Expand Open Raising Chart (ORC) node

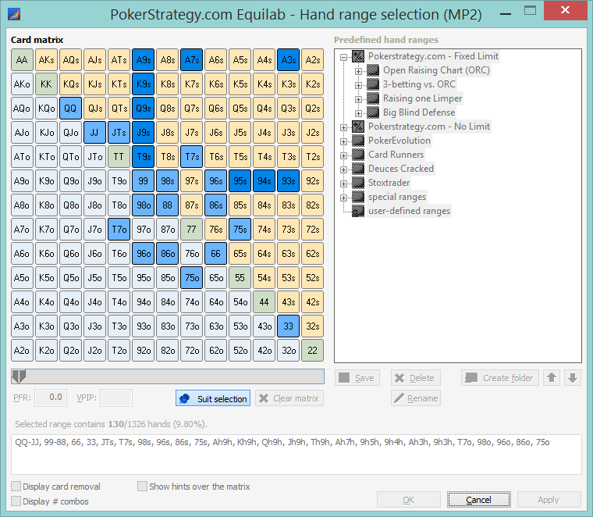point(358,71)
